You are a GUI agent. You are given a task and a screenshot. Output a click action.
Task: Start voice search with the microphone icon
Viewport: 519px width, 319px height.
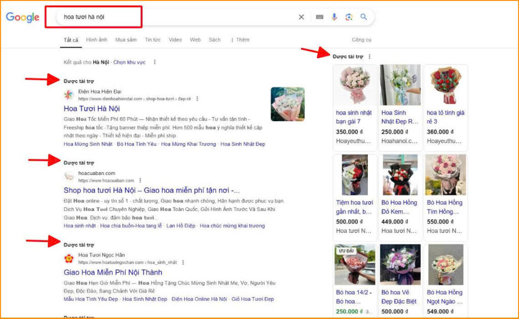point(335,17)
